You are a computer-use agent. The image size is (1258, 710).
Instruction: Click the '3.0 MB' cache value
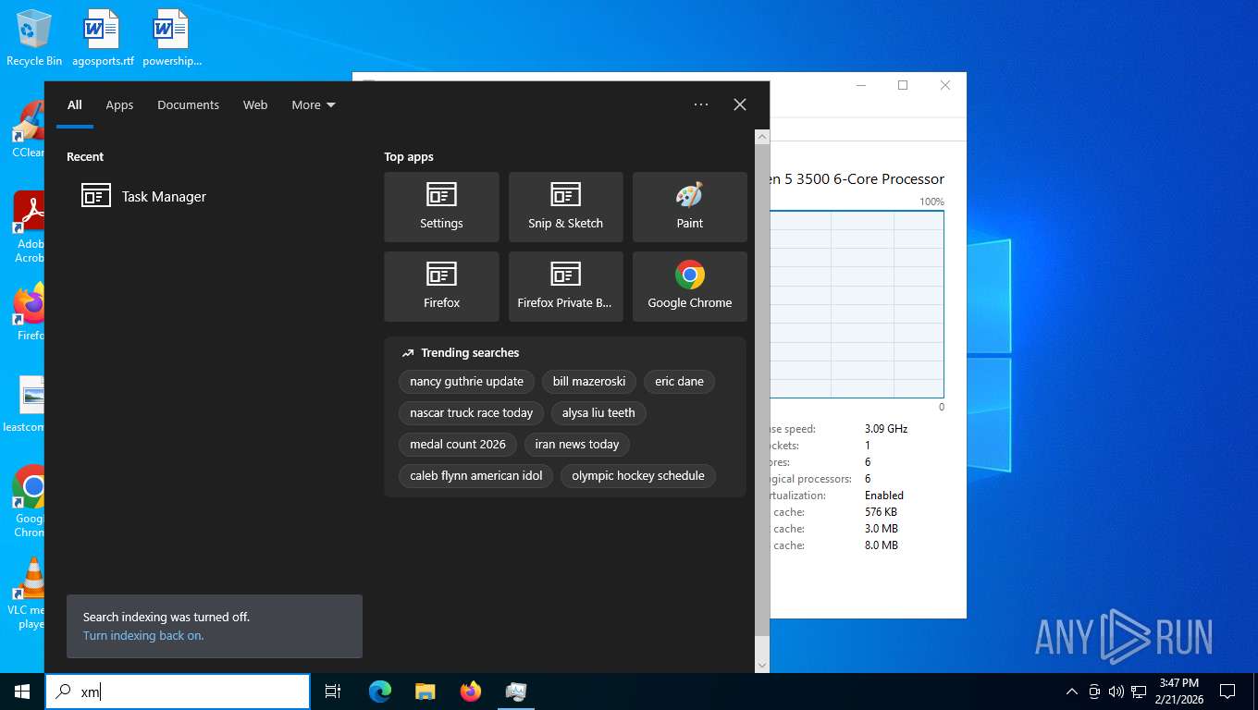coord(882,529)
